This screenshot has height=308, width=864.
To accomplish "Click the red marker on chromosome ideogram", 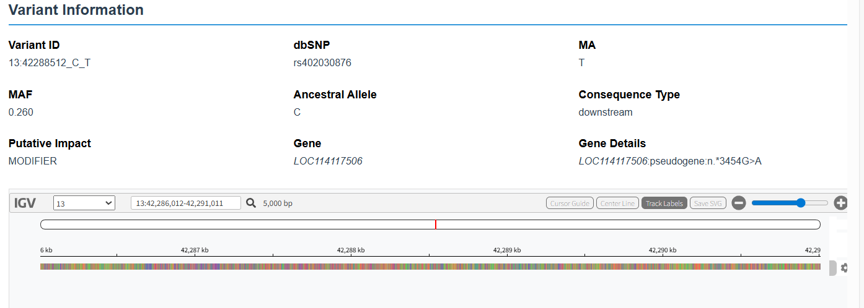I will (436, 225).
